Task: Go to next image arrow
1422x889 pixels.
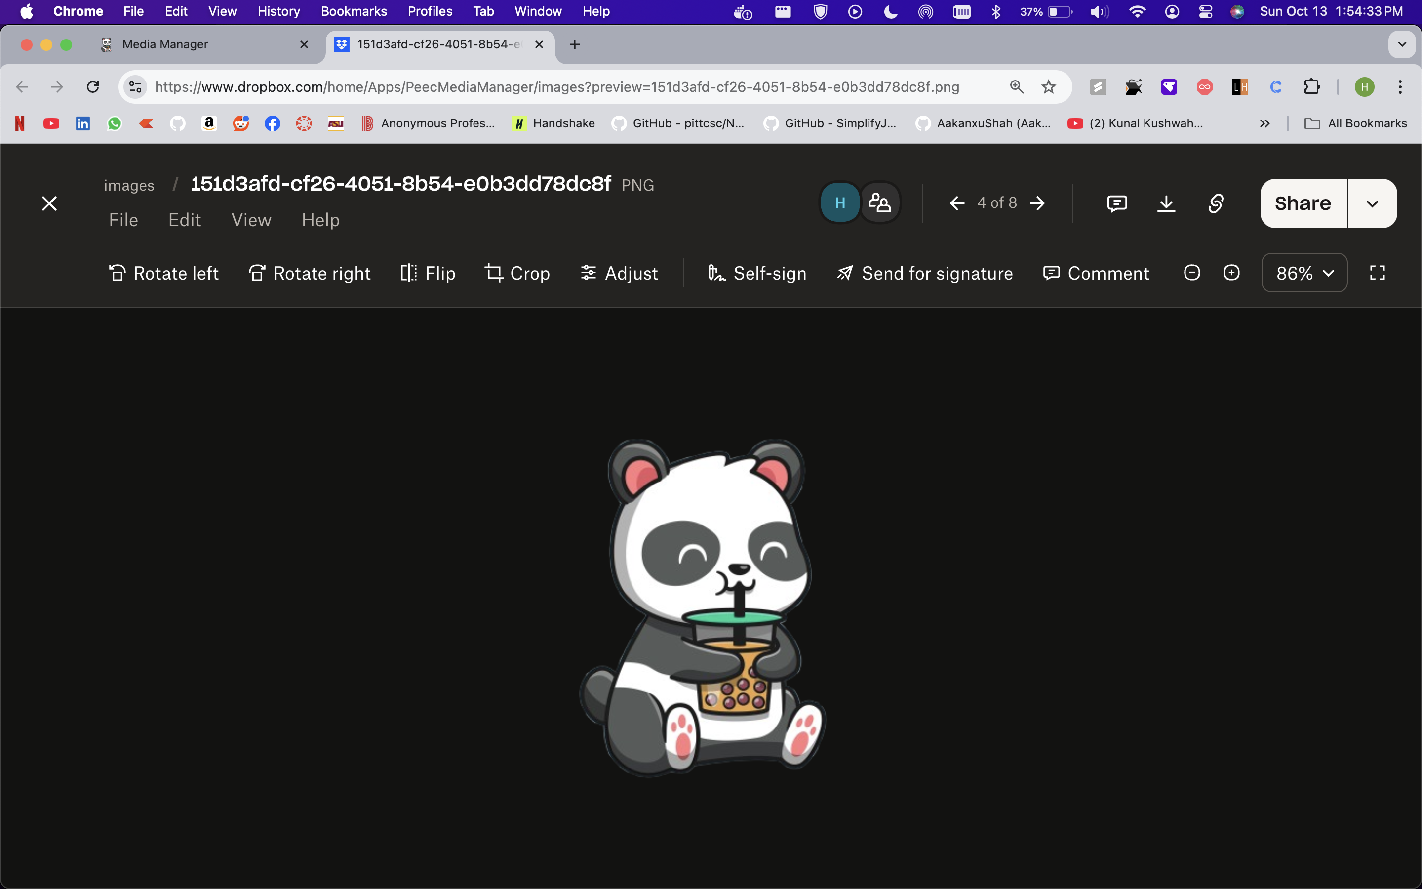Action: tap(1038, 203)
